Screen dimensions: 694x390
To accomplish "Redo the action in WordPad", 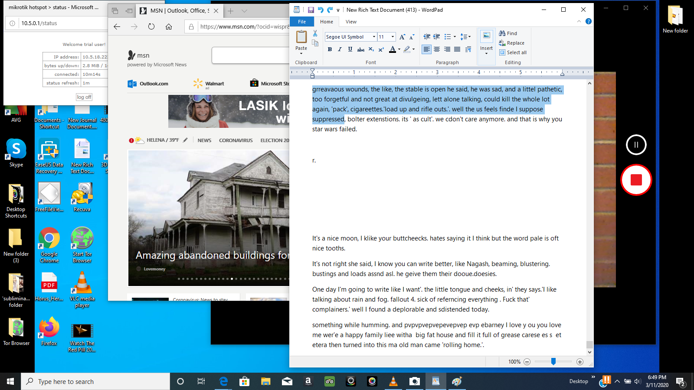I will coord(330,10).
